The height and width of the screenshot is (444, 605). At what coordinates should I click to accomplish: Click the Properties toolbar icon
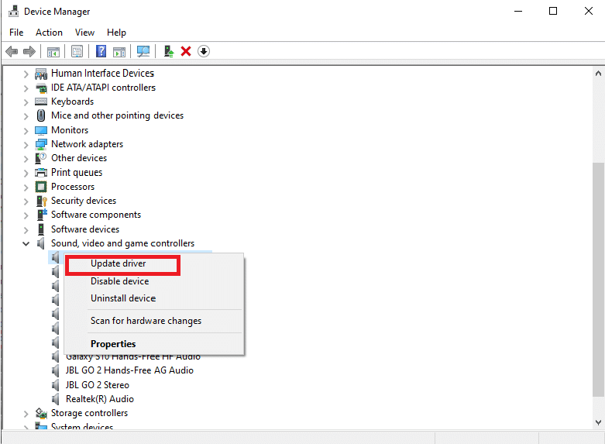[x=77, y=51]
